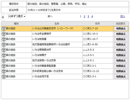Show map for 日本政策金融公庫いろは支店

(121, 71)
